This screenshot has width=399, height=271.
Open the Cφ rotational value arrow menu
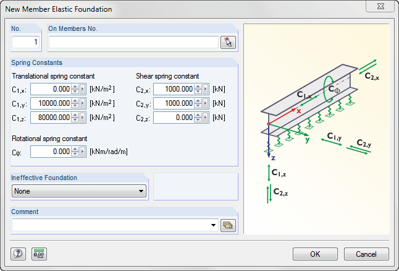click(83, 152)
